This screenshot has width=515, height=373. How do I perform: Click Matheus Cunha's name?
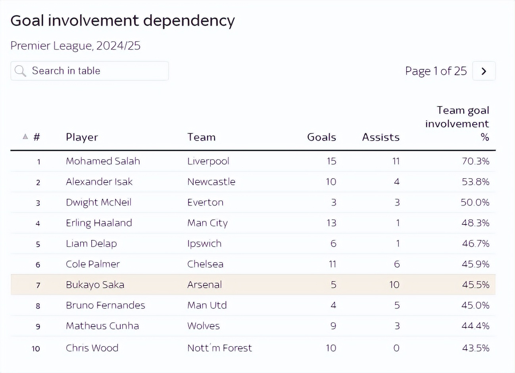[x=102, y=326]
